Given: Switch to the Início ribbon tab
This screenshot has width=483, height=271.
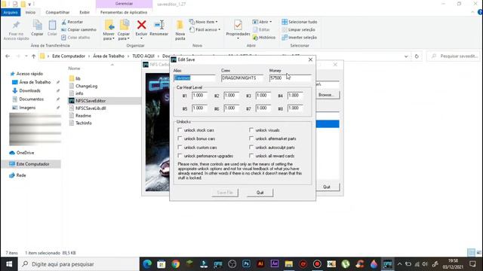Looking at the screenshot, I should coord(30,12).
